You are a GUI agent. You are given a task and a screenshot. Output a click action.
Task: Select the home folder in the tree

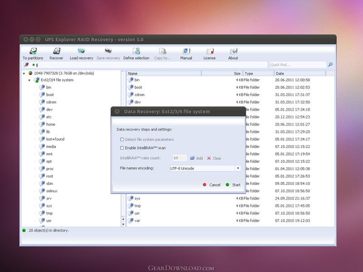[x=50, y=124]
